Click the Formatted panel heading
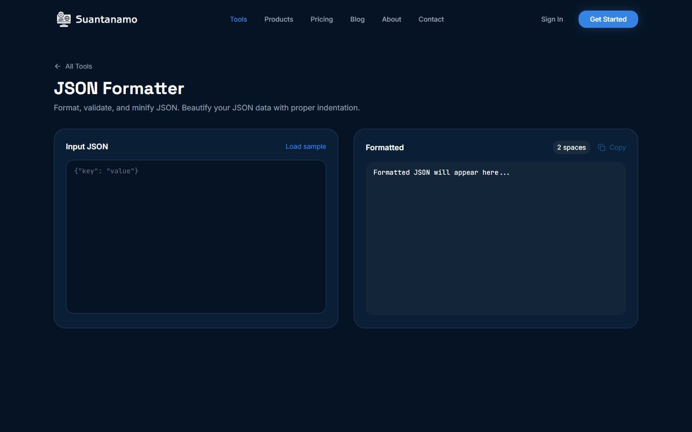The height and width of the screenshot is (432, 692). [x=384, y=147]
